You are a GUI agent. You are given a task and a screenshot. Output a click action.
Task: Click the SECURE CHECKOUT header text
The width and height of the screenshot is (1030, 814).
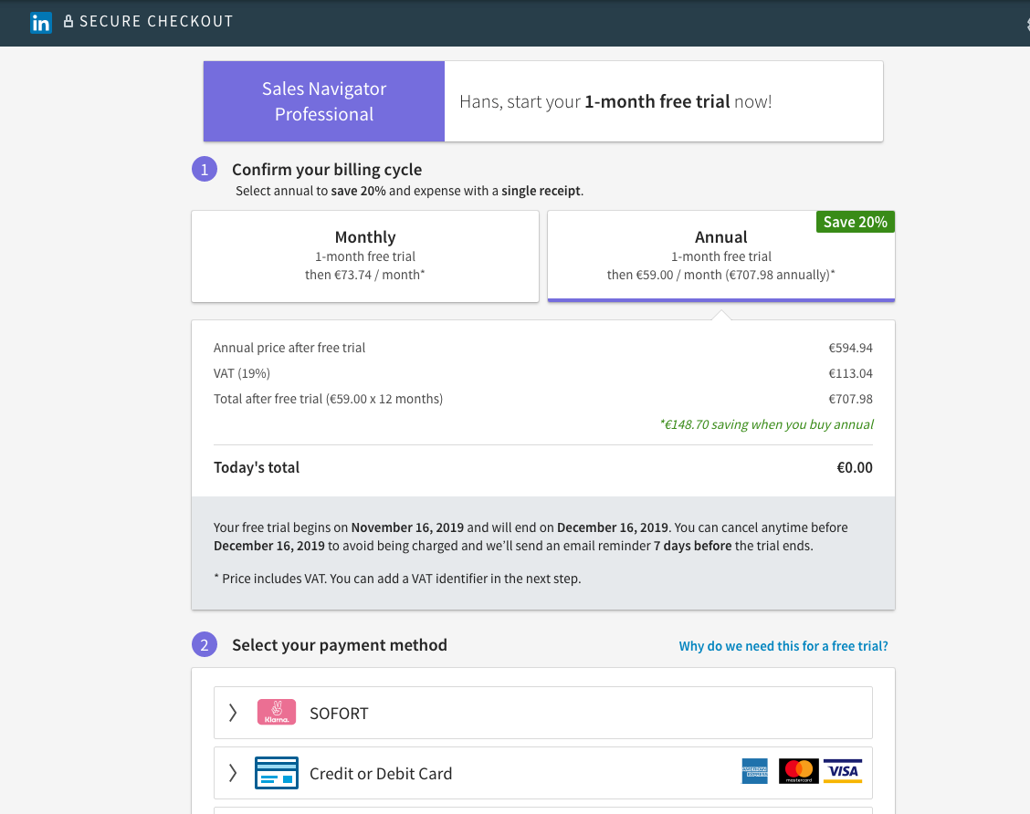tap(156, 22)
